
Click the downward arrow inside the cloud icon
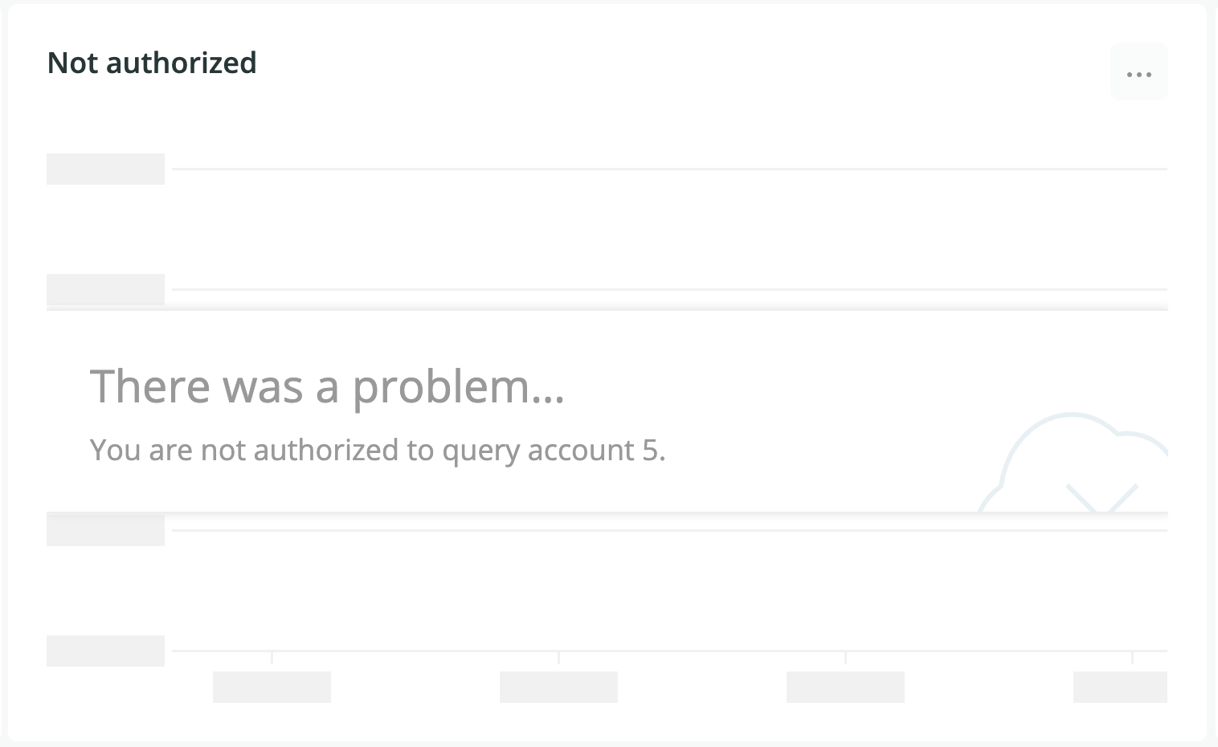[1102, 494]
